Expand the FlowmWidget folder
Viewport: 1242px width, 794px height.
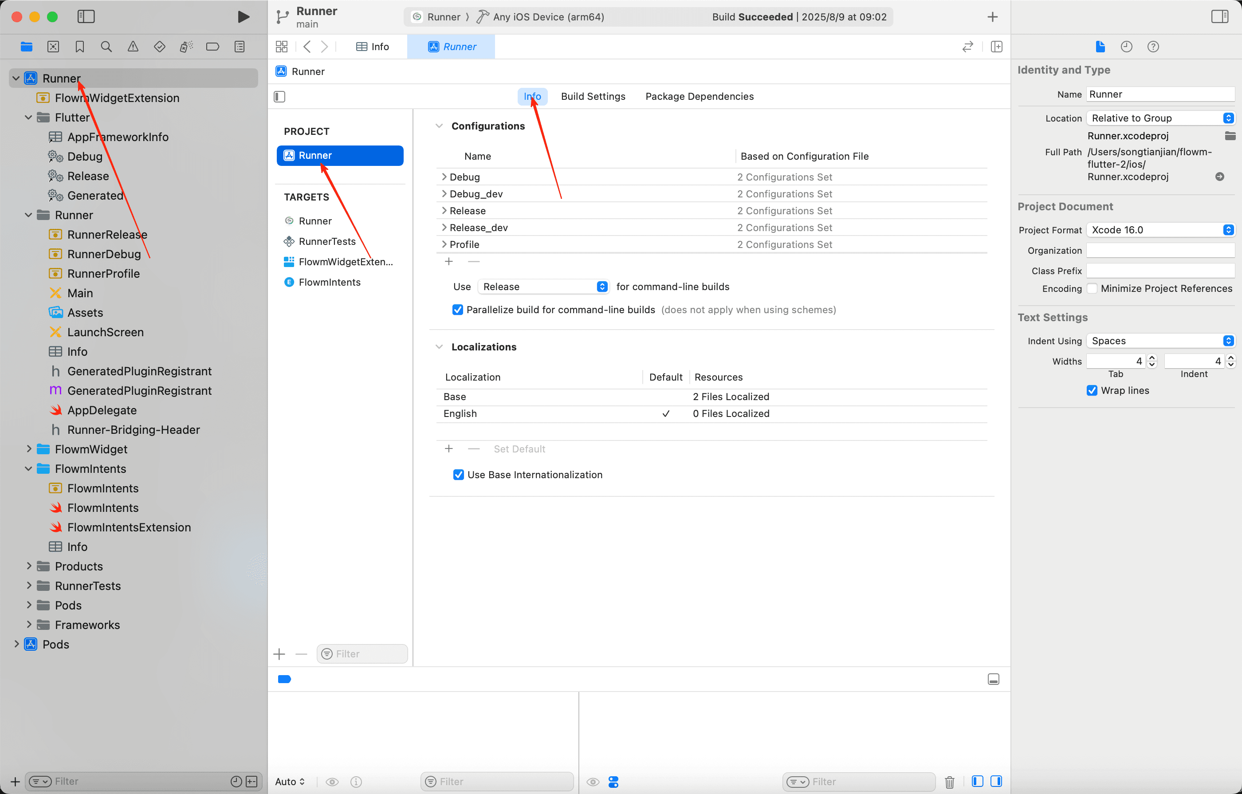point(29,449)
